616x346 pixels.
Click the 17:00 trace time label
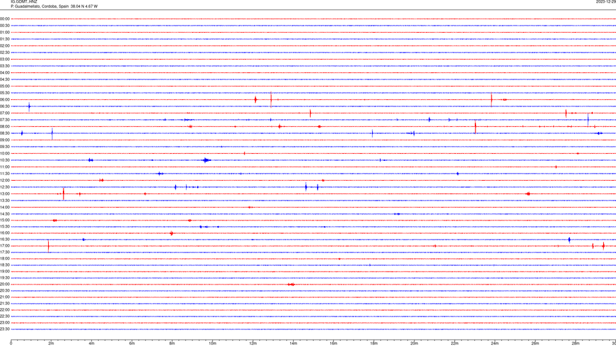(x=4, y=246)
